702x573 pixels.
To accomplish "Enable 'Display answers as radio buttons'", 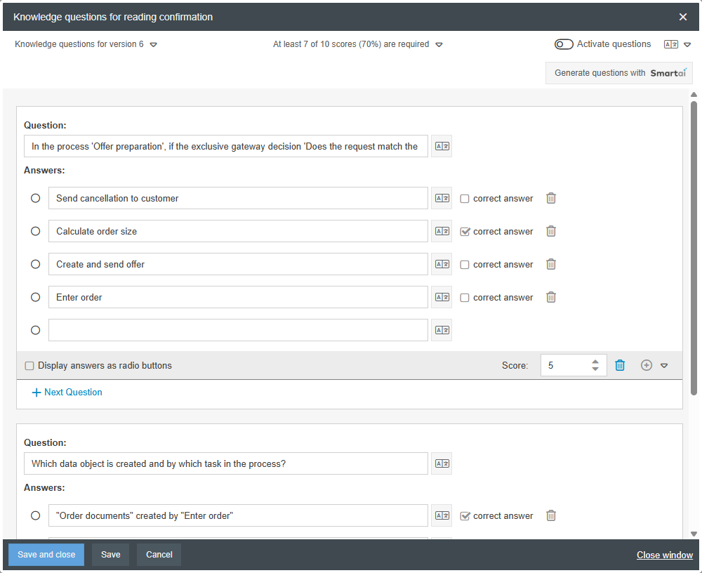I will [x=29, y=366].
